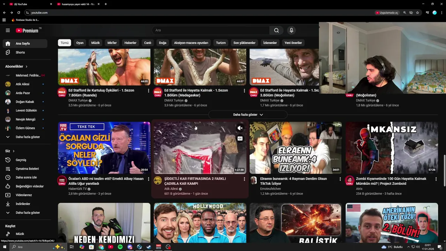Expand the Abonelikler section arrow
446x251 pixels.
[x=26, y=67]
